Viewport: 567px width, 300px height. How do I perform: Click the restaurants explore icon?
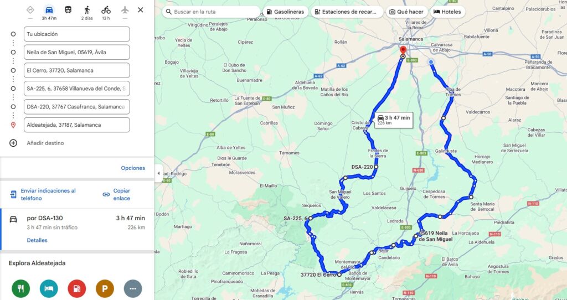pyautogui.click(x=20, y=288)
